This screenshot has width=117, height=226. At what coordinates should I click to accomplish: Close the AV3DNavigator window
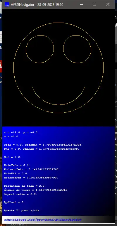point(108,4)
